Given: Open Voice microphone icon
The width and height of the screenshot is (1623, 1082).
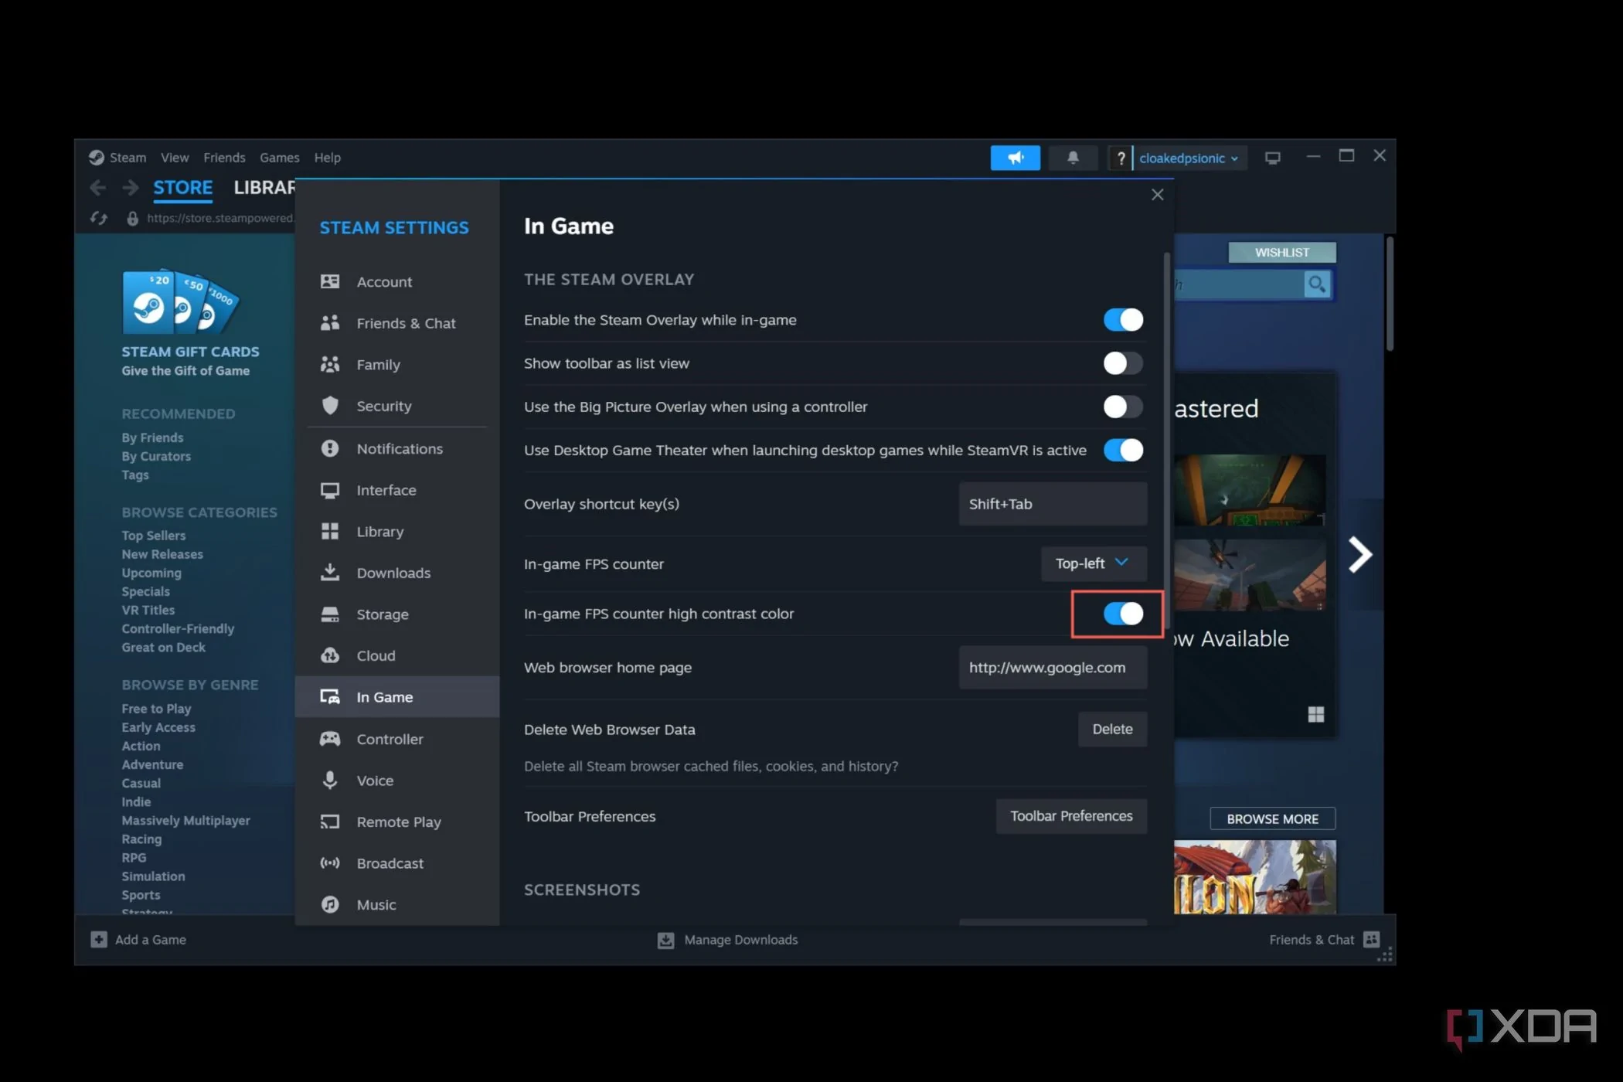Looking at the screenshot, I should (x=330, y=780).
